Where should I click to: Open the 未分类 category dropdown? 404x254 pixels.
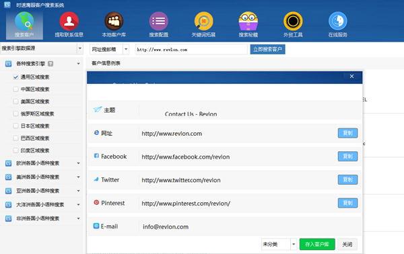point(279,244)
